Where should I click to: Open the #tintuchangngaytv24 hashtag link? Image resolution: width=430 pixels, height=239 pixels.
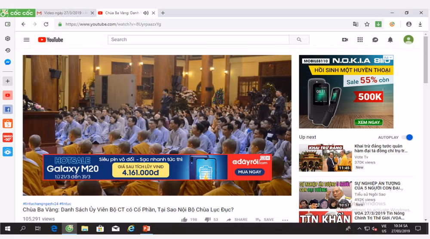40,204
